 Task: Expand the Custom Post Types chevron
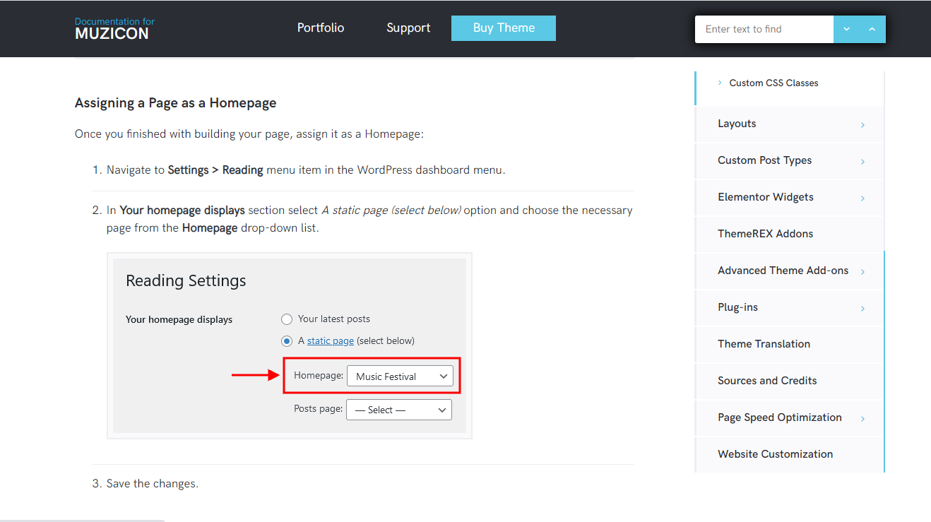pyautogui.click(x=862, y=162)
